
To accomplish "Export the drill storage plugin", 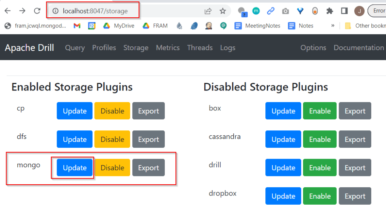I will (355, 168).
